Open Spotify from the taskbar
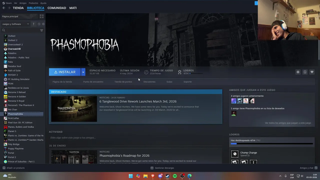 click(175, 176)
